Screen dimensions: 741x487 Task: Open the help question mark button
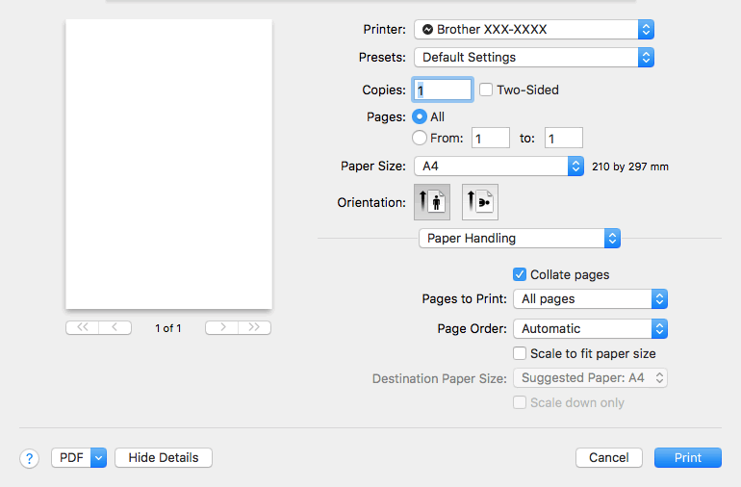(x=29, y=458)
